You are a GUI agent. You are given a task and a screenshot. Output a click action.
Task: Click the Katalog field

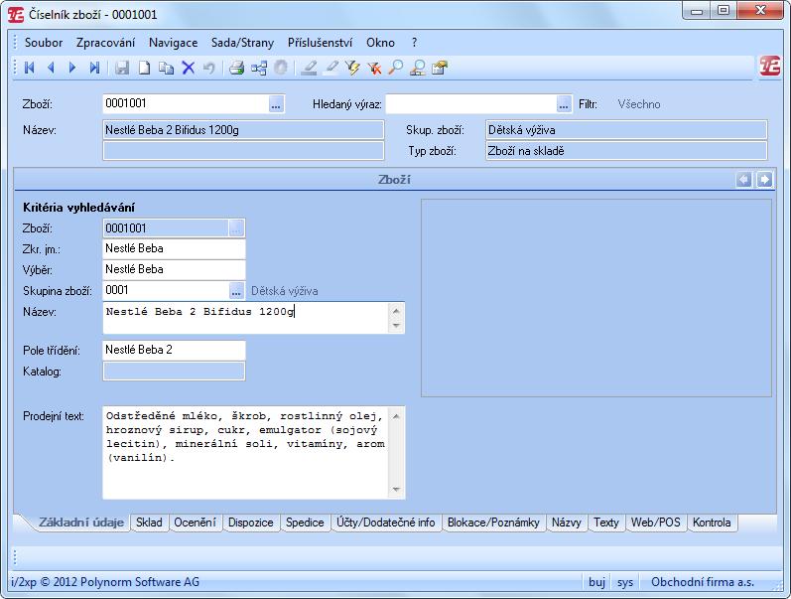click(174, 372)
